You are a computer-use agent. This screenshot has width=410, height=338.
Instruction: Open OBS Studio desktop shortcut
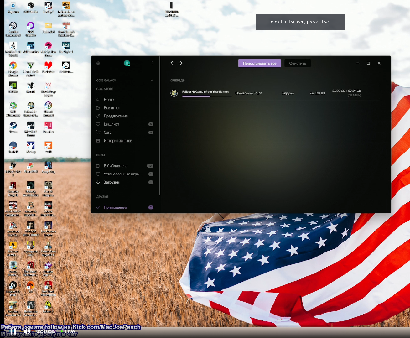pos(31,8)
